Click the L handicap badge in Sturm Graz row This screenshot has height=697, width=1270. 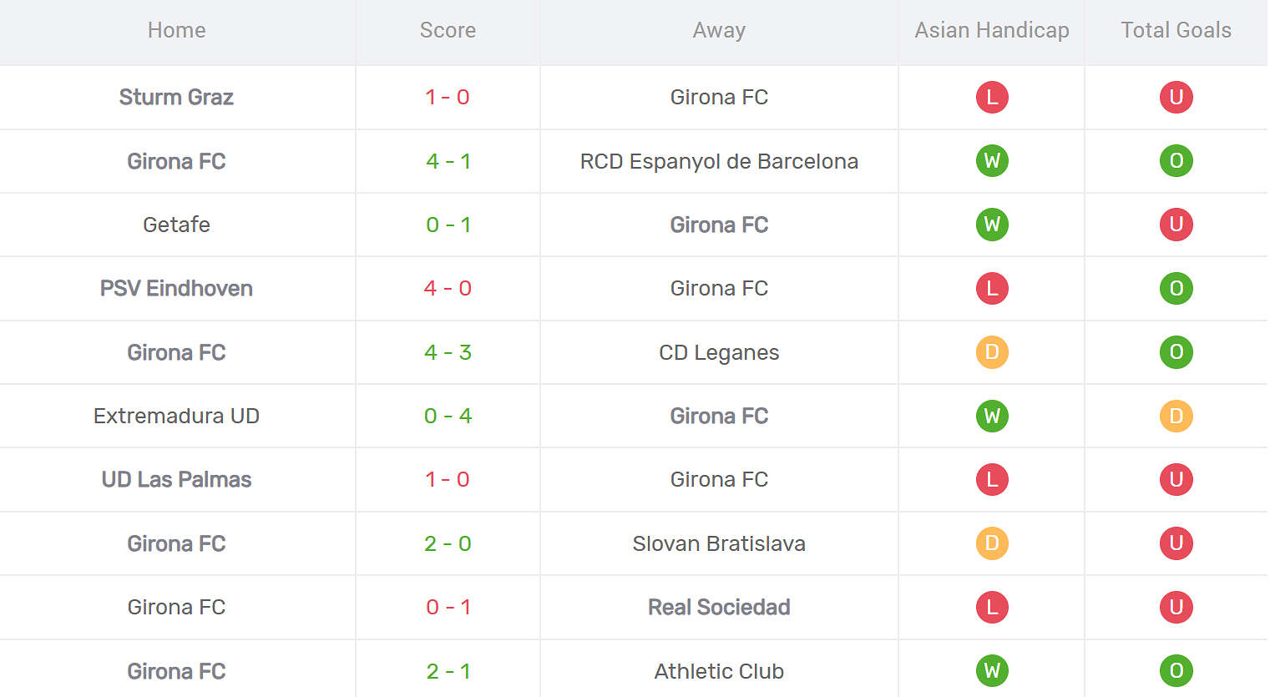(992, 97)
